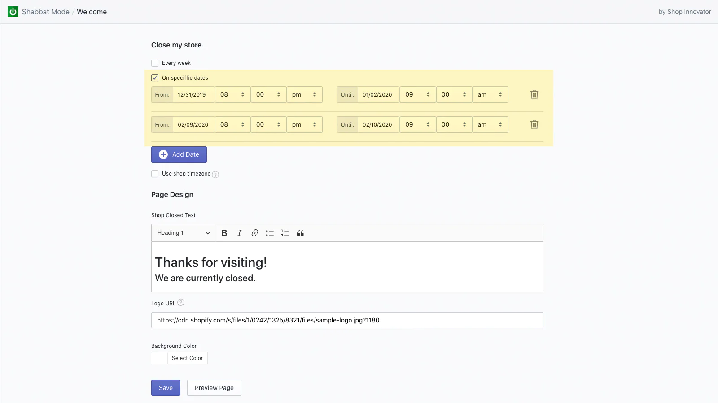The width and height of the screenshot is (718, 403).
Task: Create a bulleted list in editor
Action: tap(270, 233)
